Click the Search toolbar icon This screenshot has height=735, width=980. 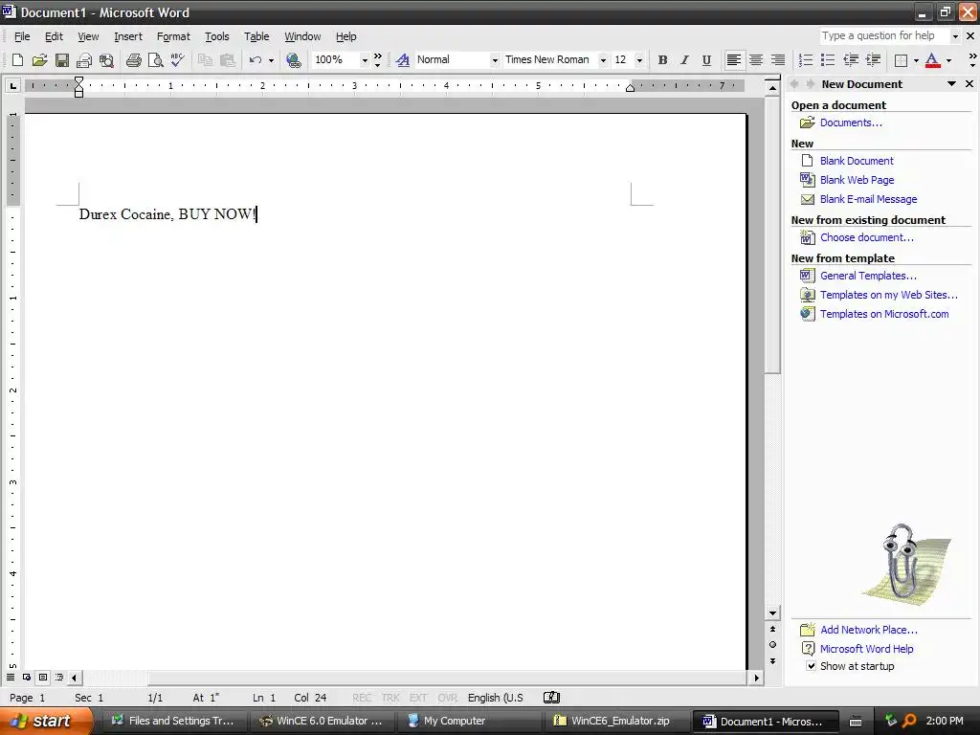107,60
